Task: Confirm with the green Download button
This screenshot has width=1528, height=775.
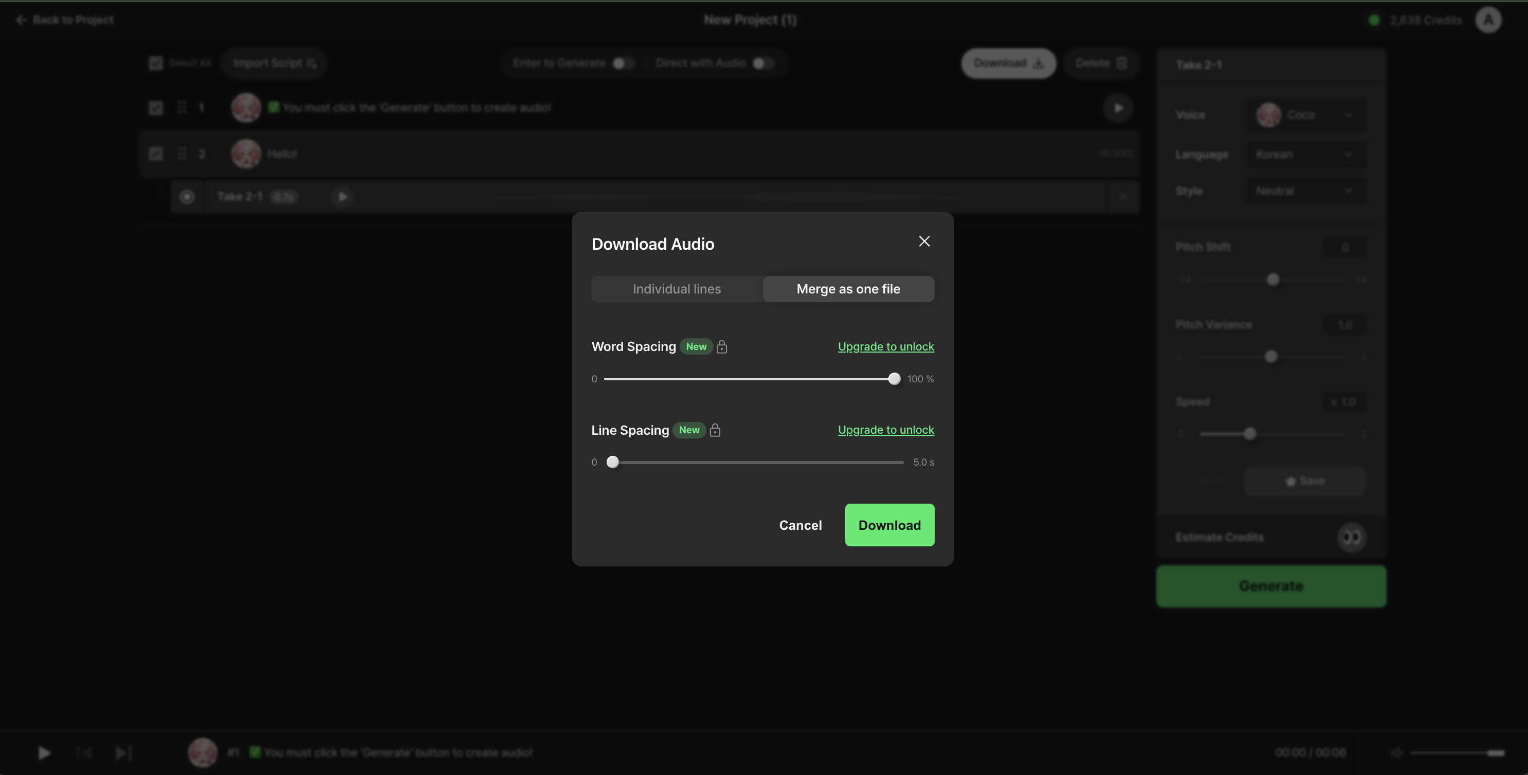Action: [x=889, y=525]
